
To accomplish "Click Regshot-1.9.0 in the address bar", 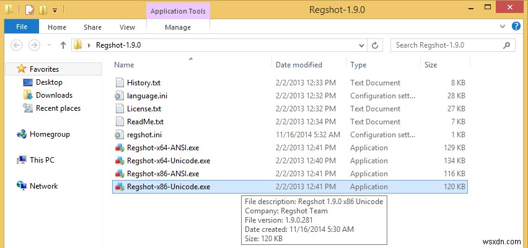I will click(118, 45).
